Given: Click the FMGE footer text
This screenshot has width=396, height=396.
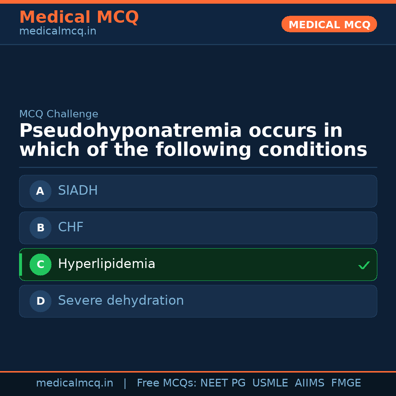Looking at the screenshot, I should [346, 383].
